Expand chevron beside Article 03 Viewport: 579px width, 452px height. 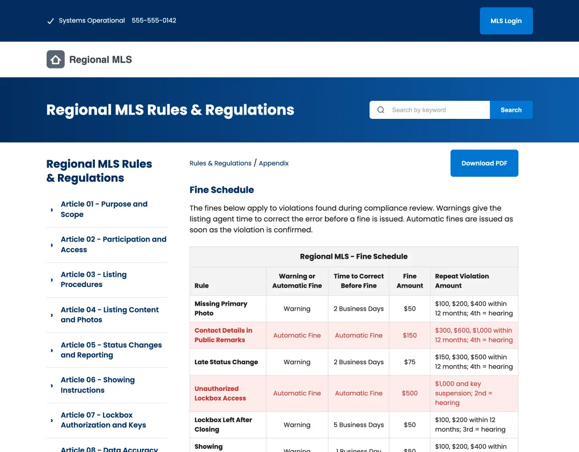coord(51,280)
